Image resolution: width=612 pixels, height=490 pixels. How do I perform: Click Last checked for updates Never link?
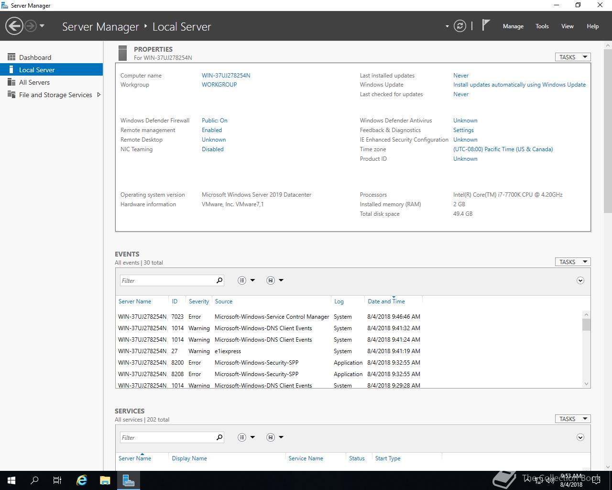461,94
